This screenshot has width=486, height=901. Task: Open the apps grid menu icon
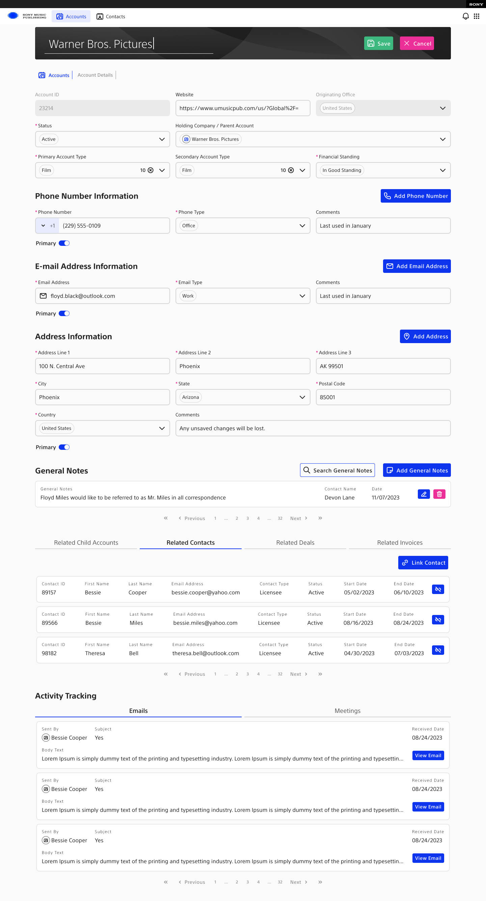tap(476, 17)
